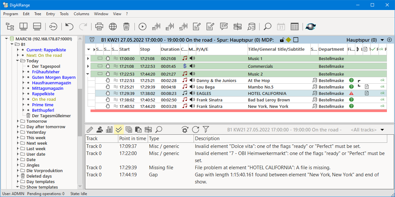The width and height of the screenshot is (395, 197).
Task: Click the undo arrow in the toolbar
Action: (x=69, y=26)
